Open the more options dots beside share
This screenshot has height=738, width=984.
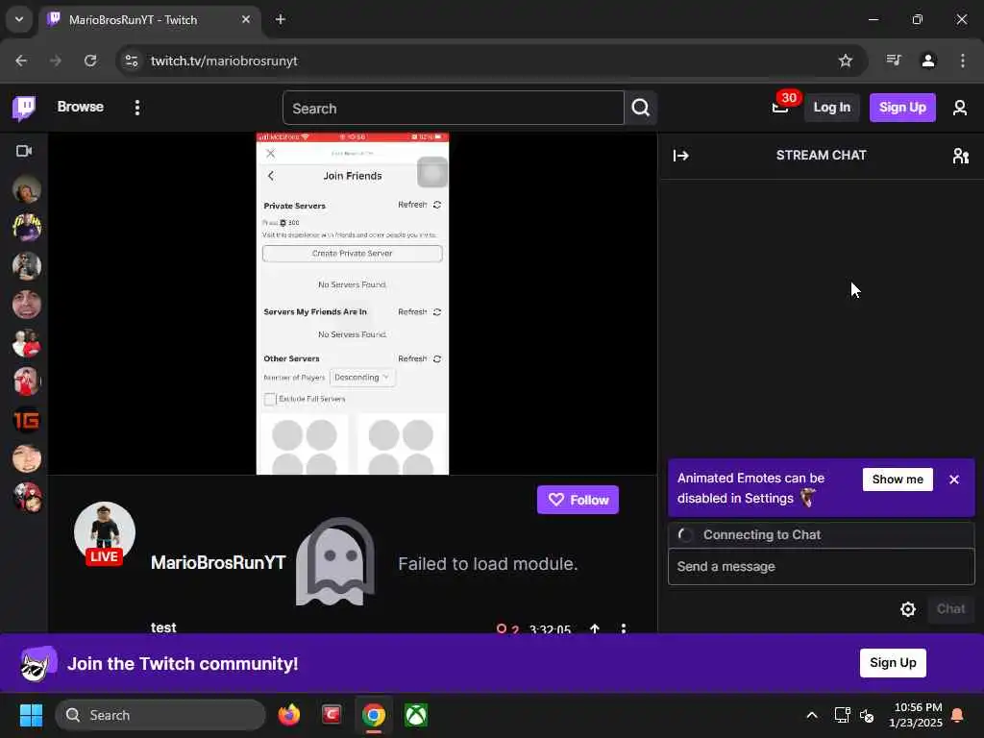pyautogui.click(x=623, y=628)
